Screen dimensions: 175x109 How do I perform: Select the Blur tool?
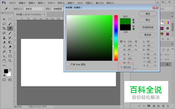(4, 47)
